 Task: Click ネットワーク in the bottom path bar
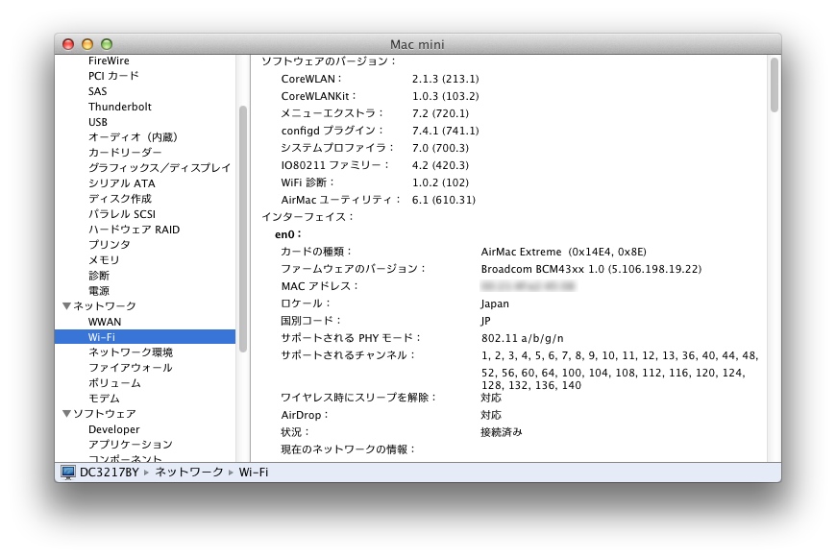[188, 473]
